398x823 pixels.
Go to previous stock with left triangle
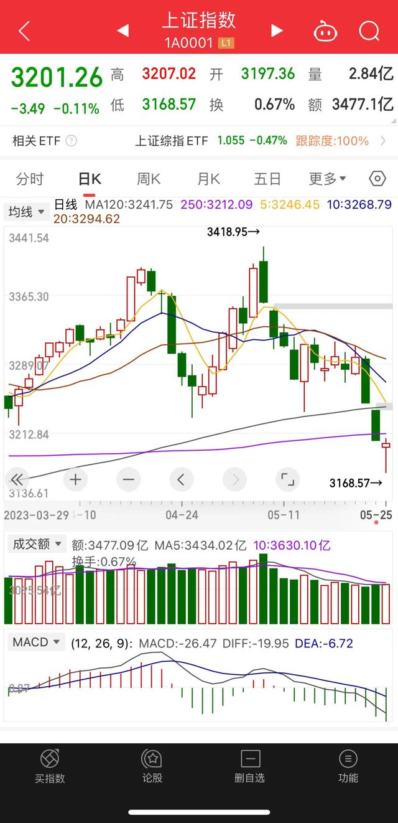point(123,31)
